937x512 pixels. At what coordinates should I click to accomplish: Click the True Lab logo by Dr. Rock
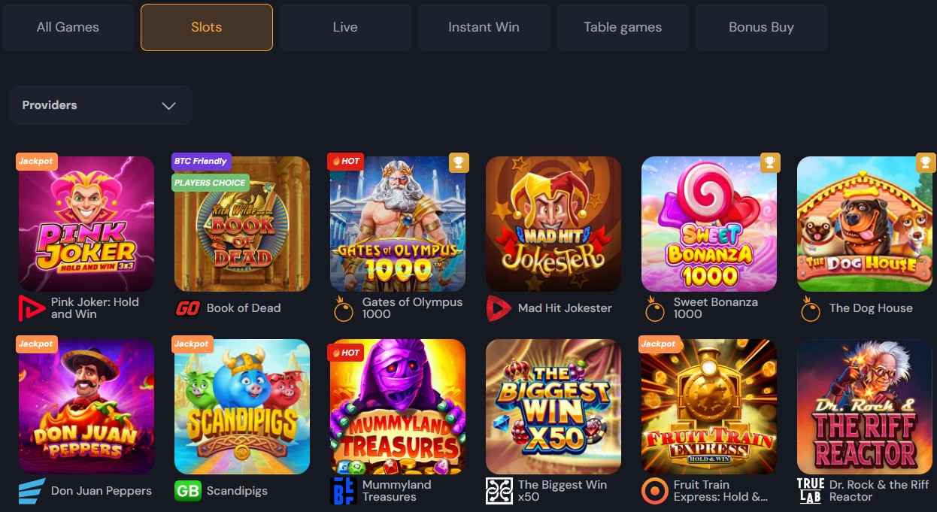(x=810, y=491)
